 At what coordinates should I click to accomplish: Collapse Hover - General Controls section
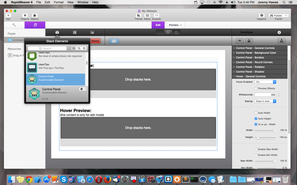[x=260, y=76]
